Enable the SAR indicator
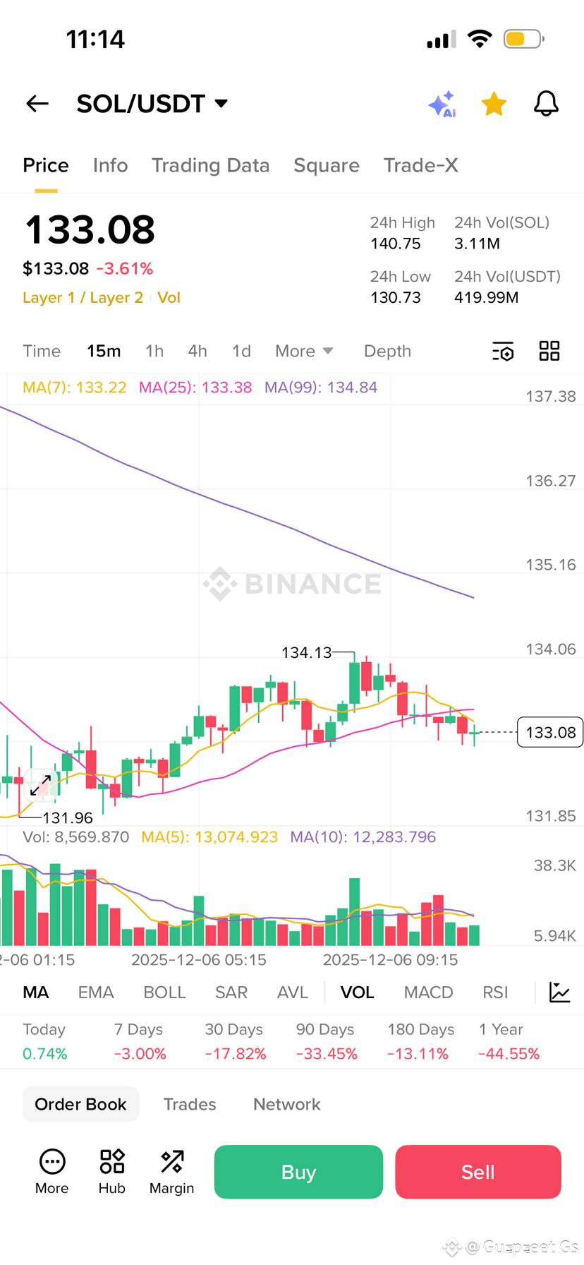This screenshot has height=1265, width=584. pyautogui.click(x=231, y=993)
